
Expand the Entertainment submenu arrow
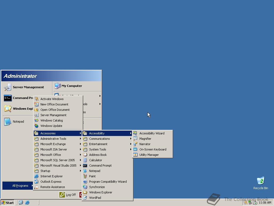[131, 144]
